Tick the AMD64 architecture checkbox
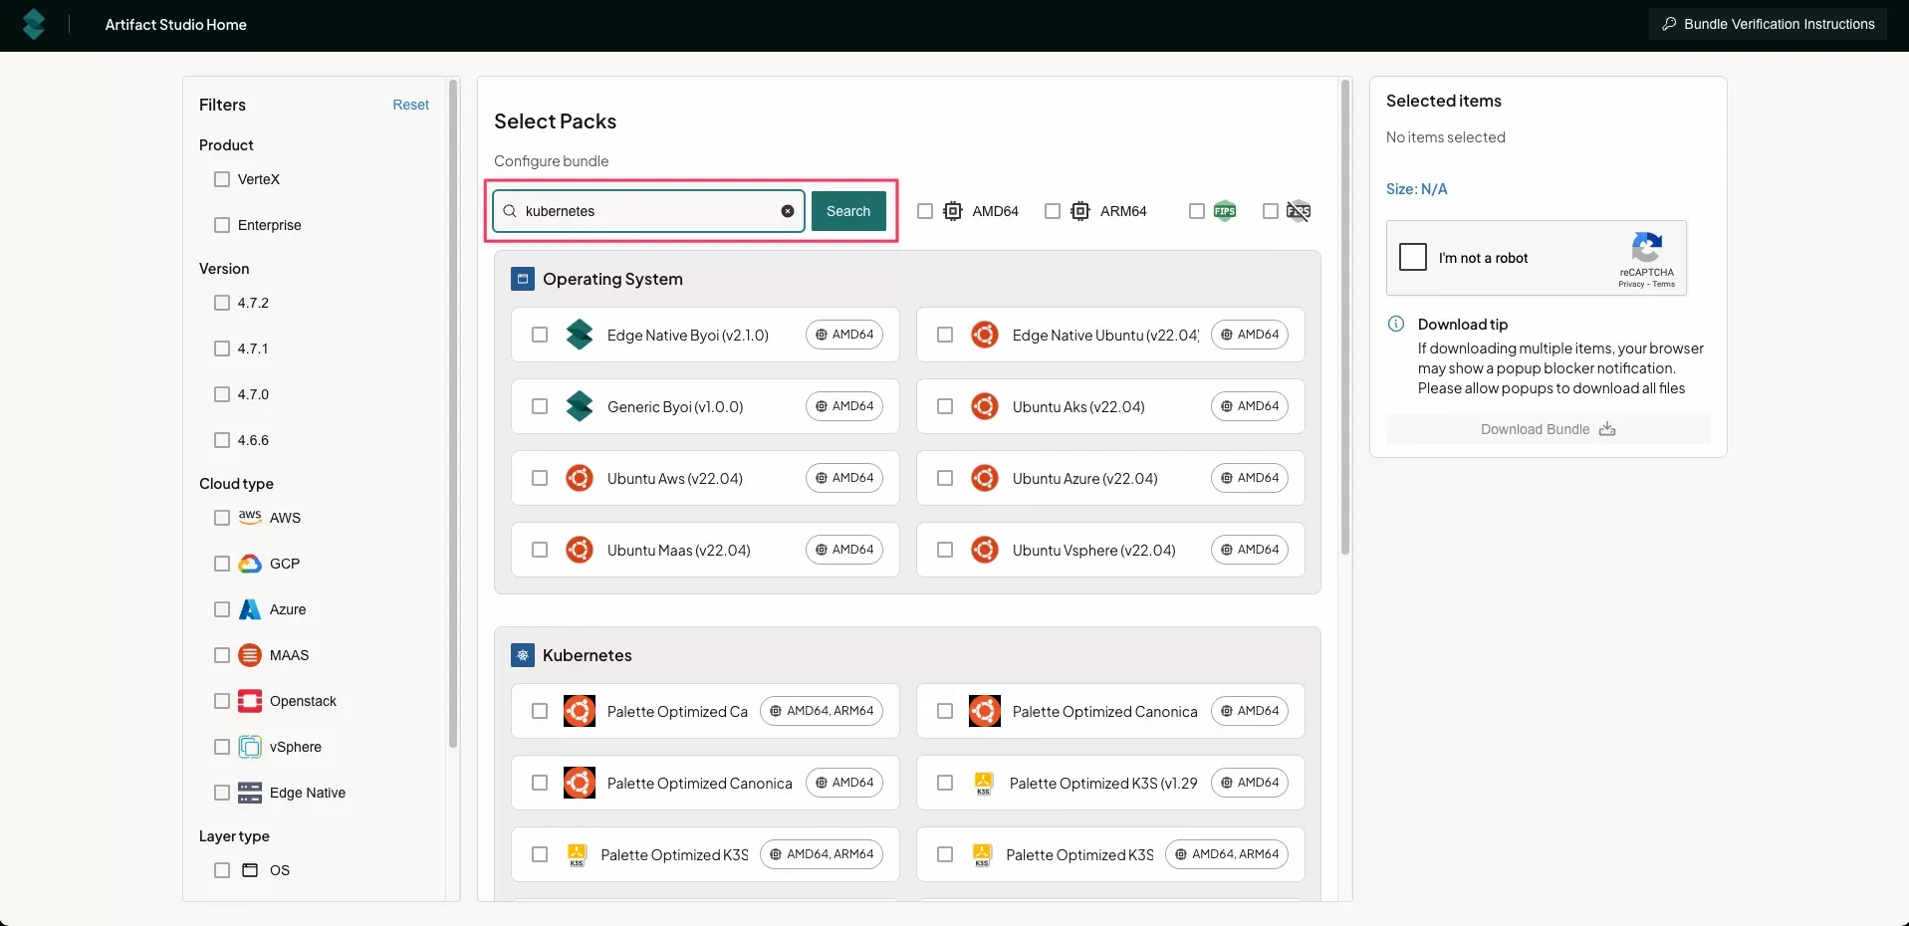This screenshot has width=1909, height=926. click(925, 211)
